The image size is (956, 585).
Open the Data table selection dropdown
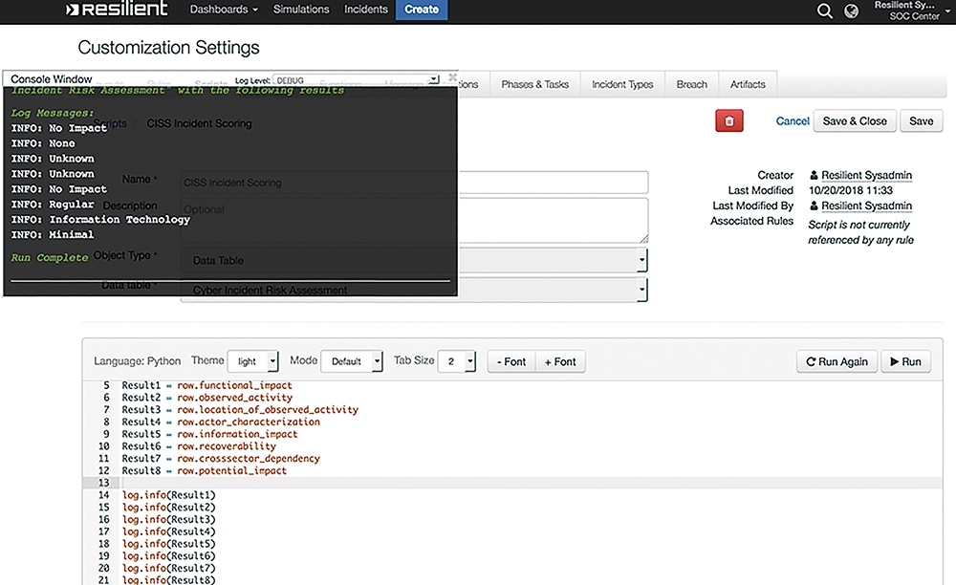tap(414, 290)
